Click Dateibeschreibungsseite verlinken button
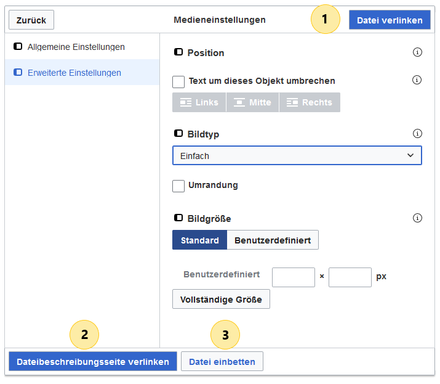This screenshot has width=440, height=384. [93, 361]
